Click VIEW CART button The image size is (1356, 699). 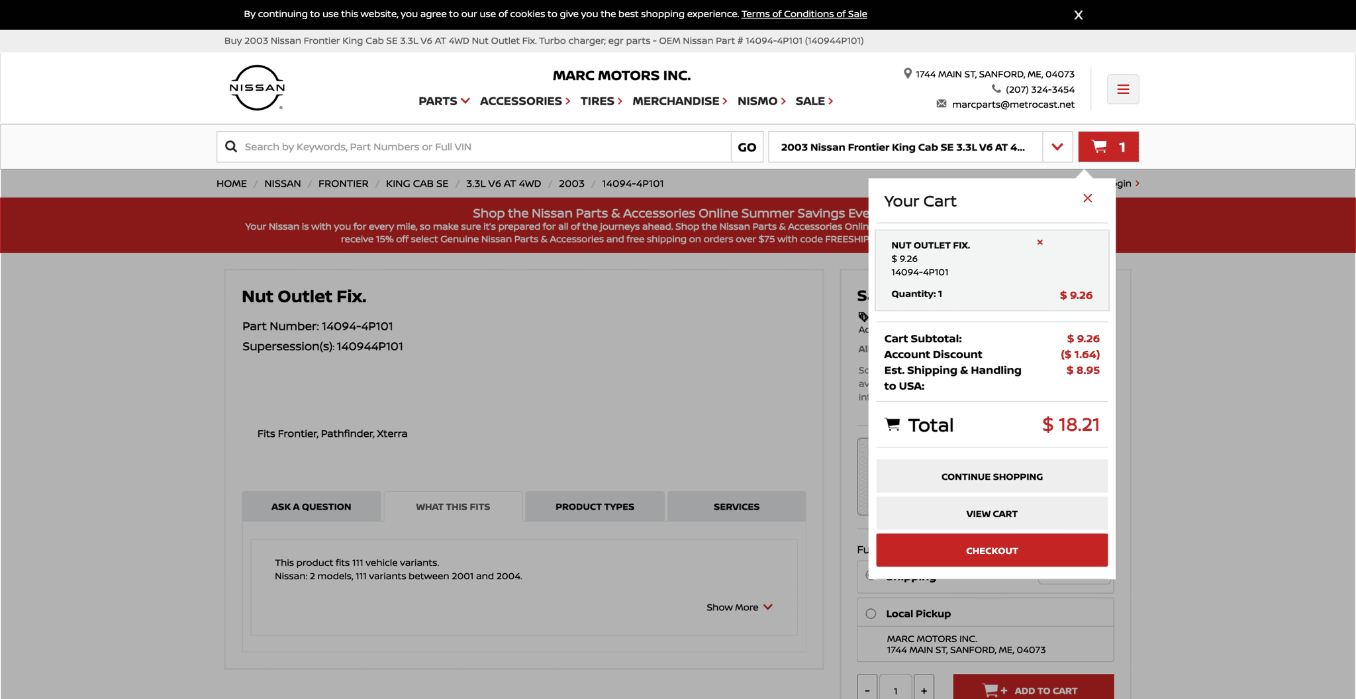[x=992, y=514]
